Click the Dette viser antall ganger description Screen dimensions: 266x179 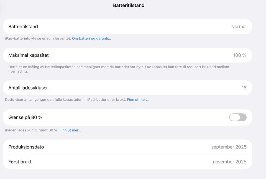pos(65,100)
